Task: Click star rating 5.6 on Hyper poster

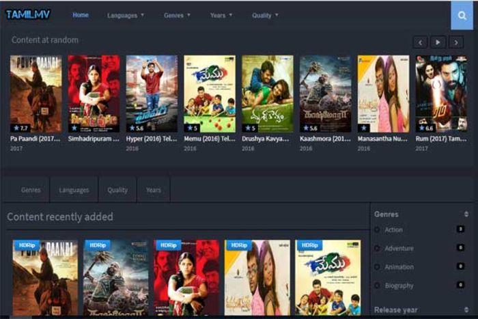Action: point(137,128)
